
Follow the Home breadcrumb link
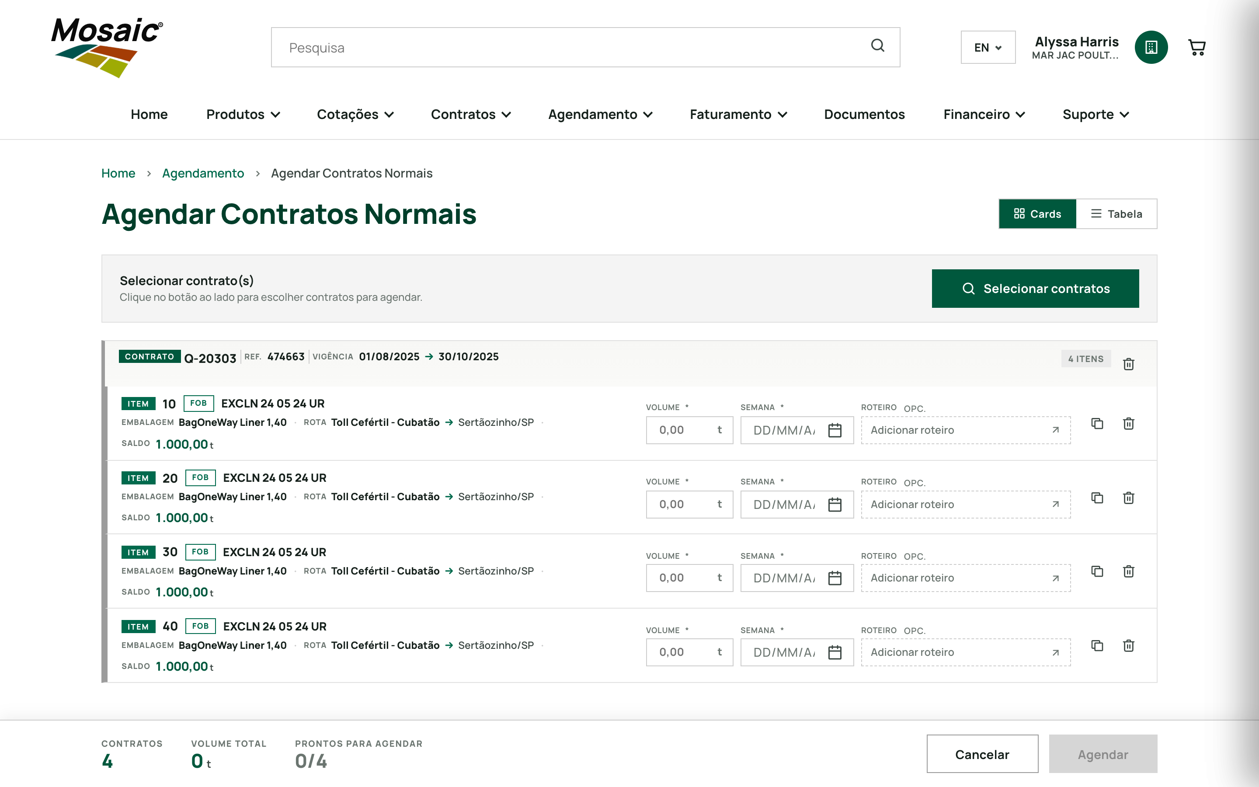point(118,173)
